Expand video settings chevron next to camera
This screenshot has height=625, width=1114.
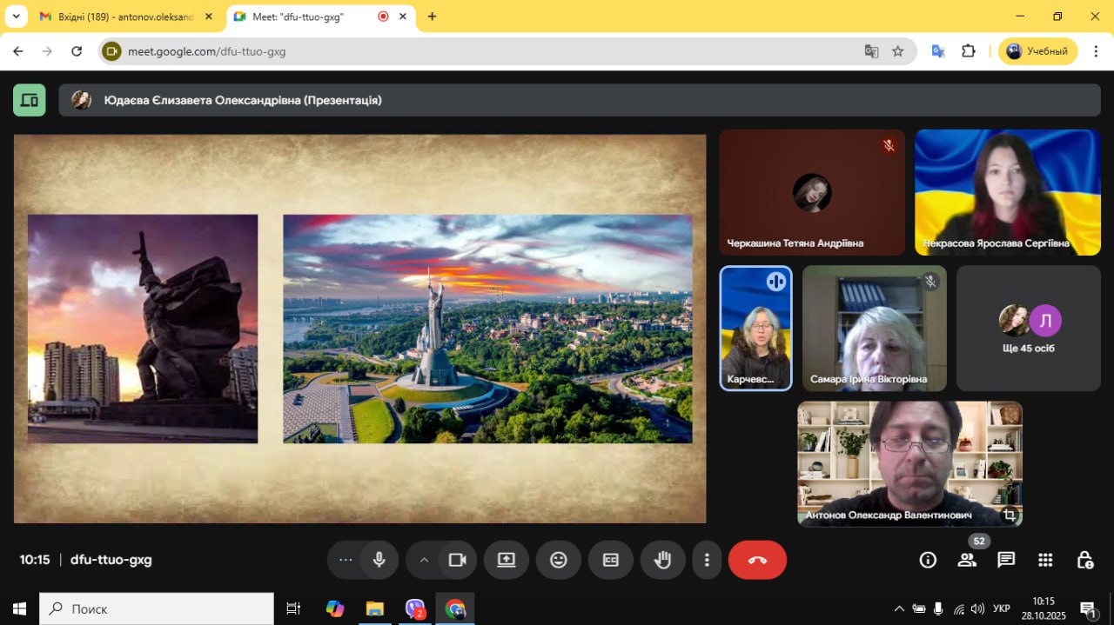pos(424,560)
